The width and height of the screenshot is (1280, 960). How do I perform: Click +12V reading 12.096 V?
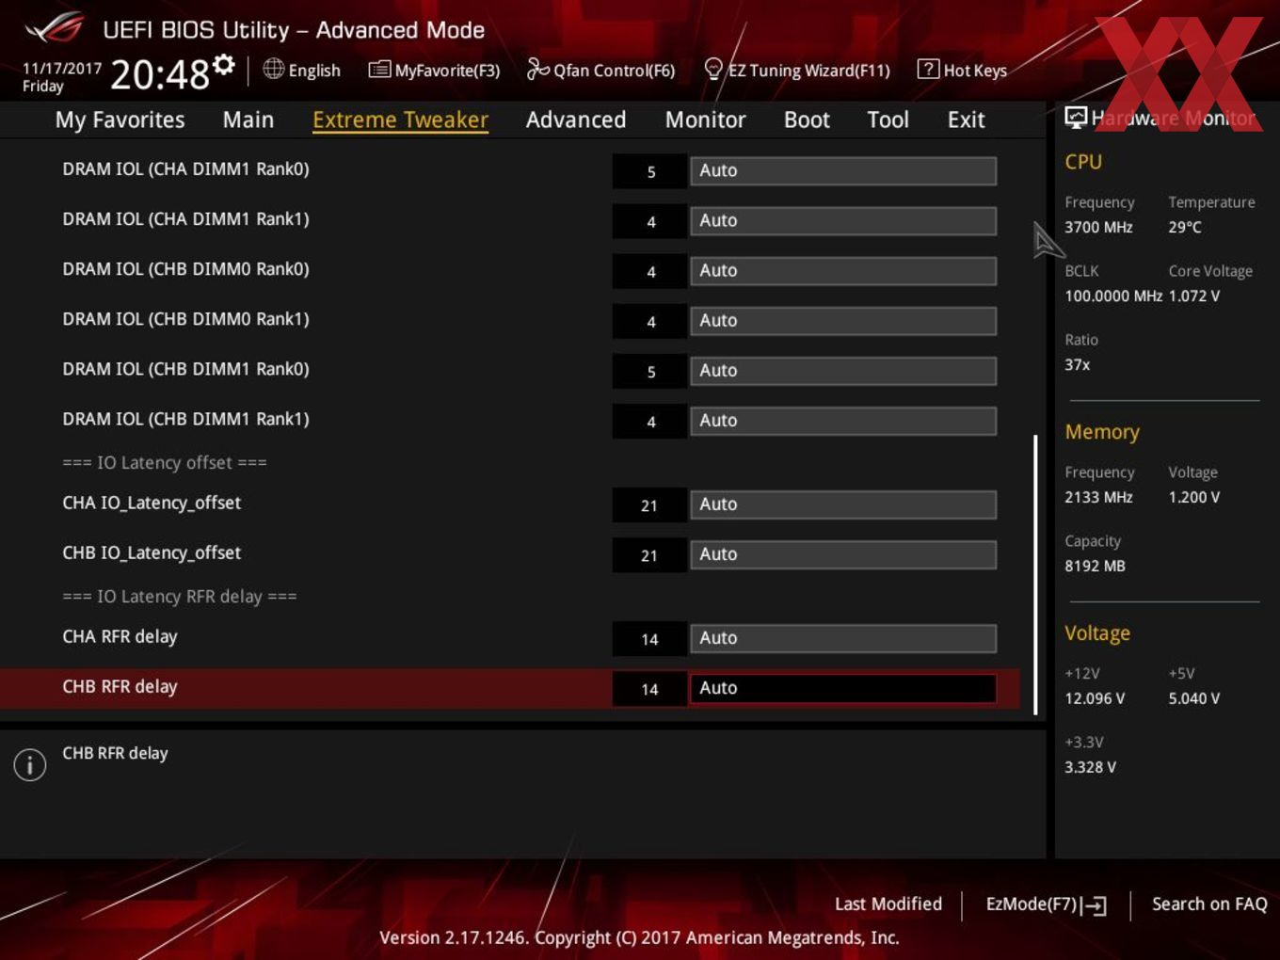tap(1095, 698)
